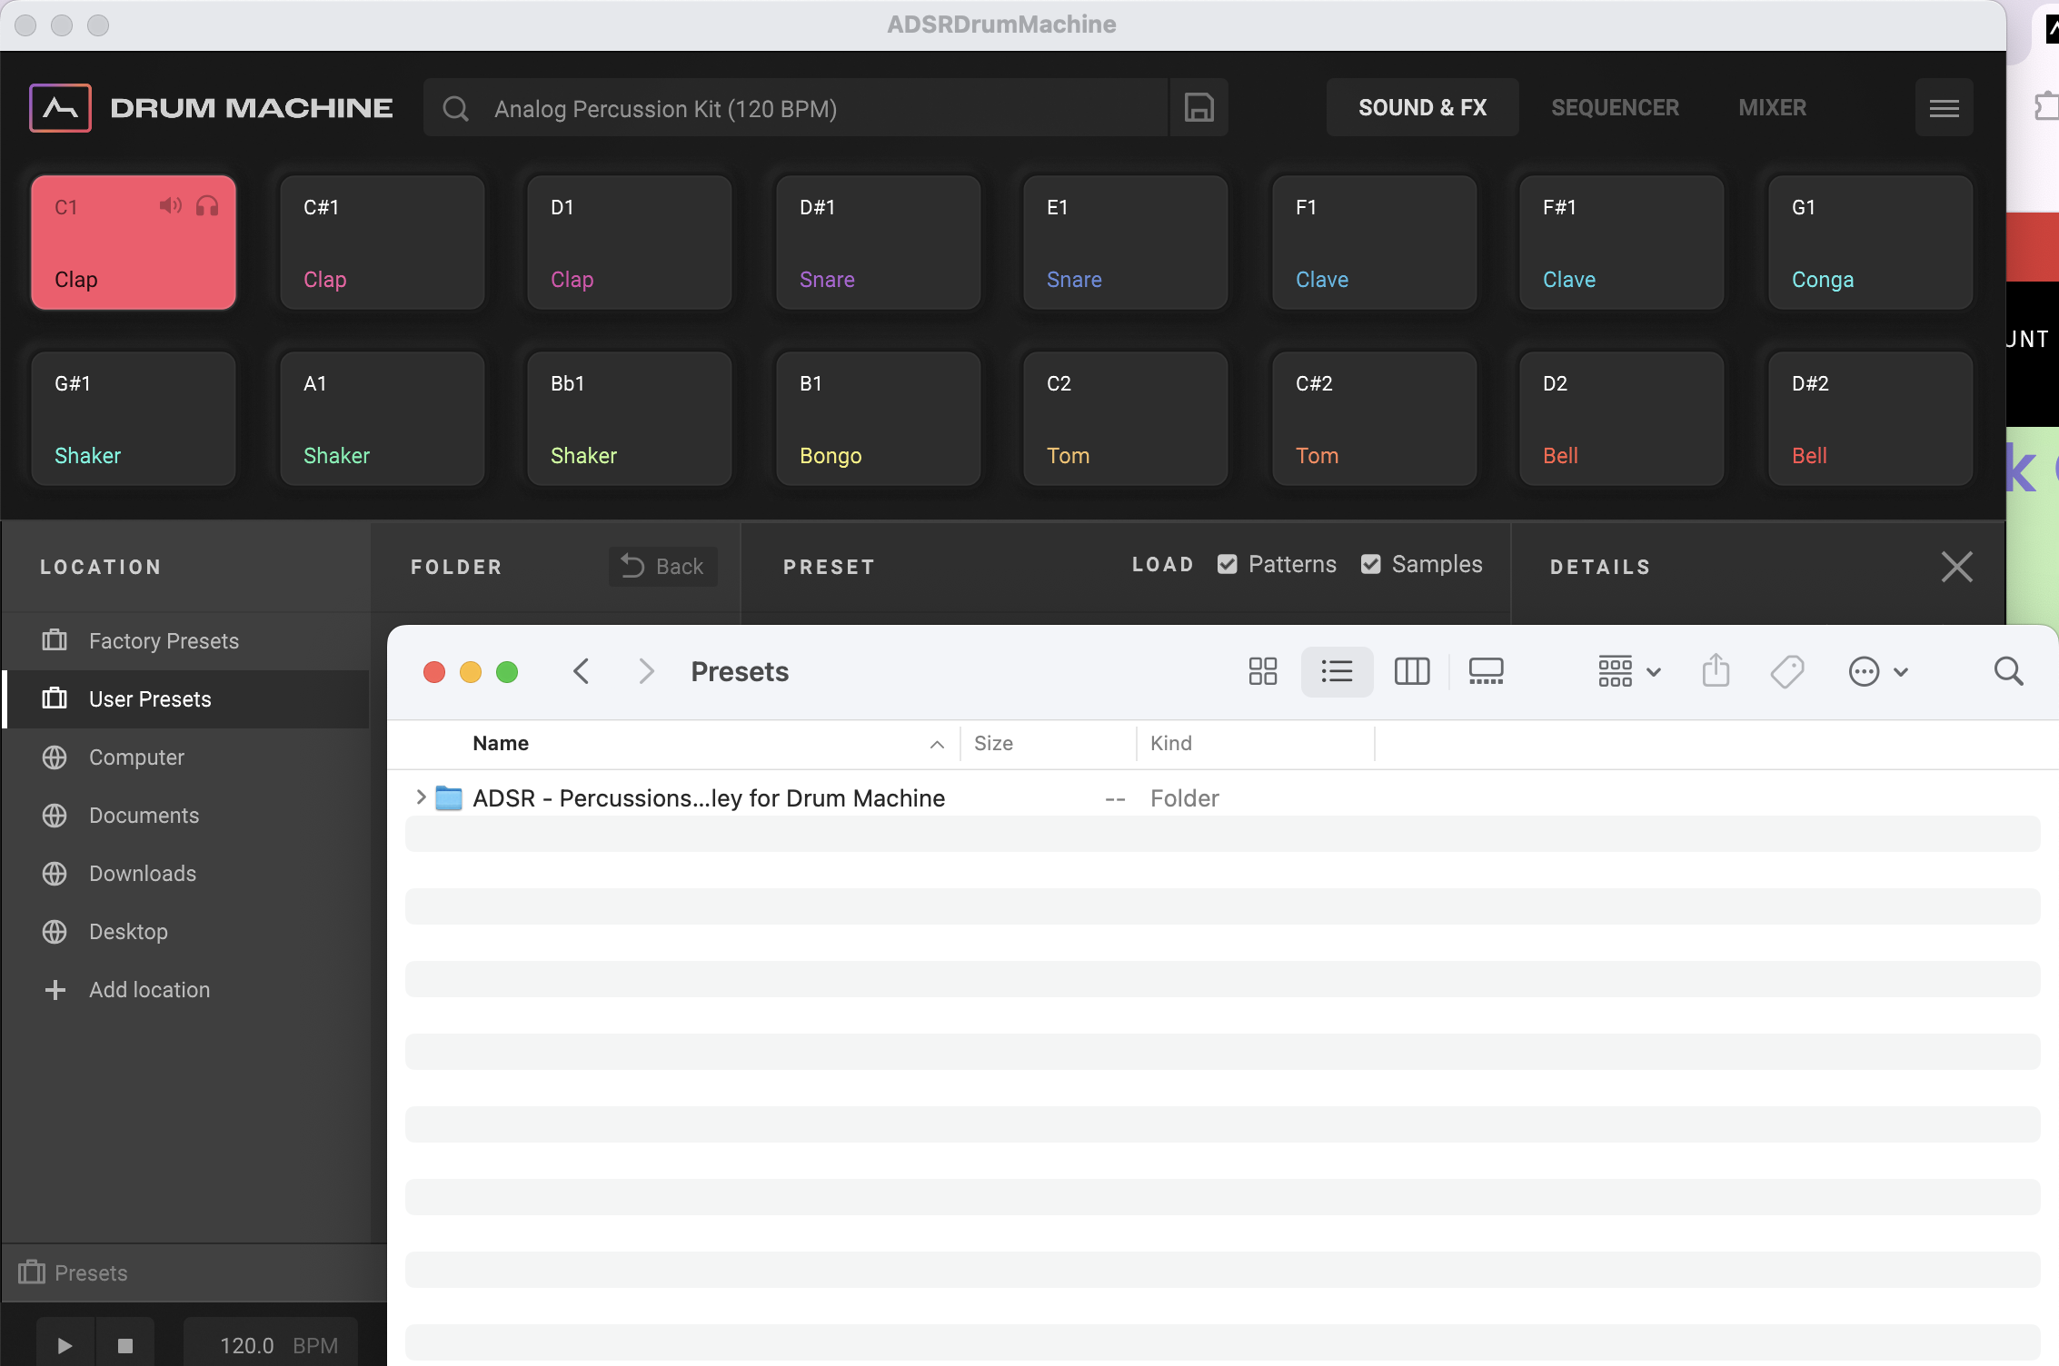Screen dimensions: 2059x1366
Task: Open the Finder more actions dropdown
Action: 1877,672
